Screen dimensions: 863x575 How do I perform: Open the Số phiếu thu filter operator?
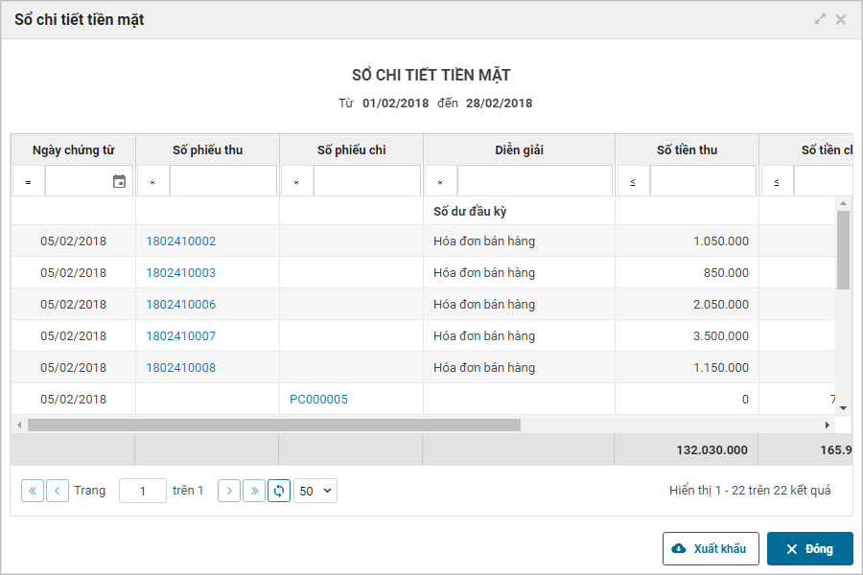pos(152,182)
